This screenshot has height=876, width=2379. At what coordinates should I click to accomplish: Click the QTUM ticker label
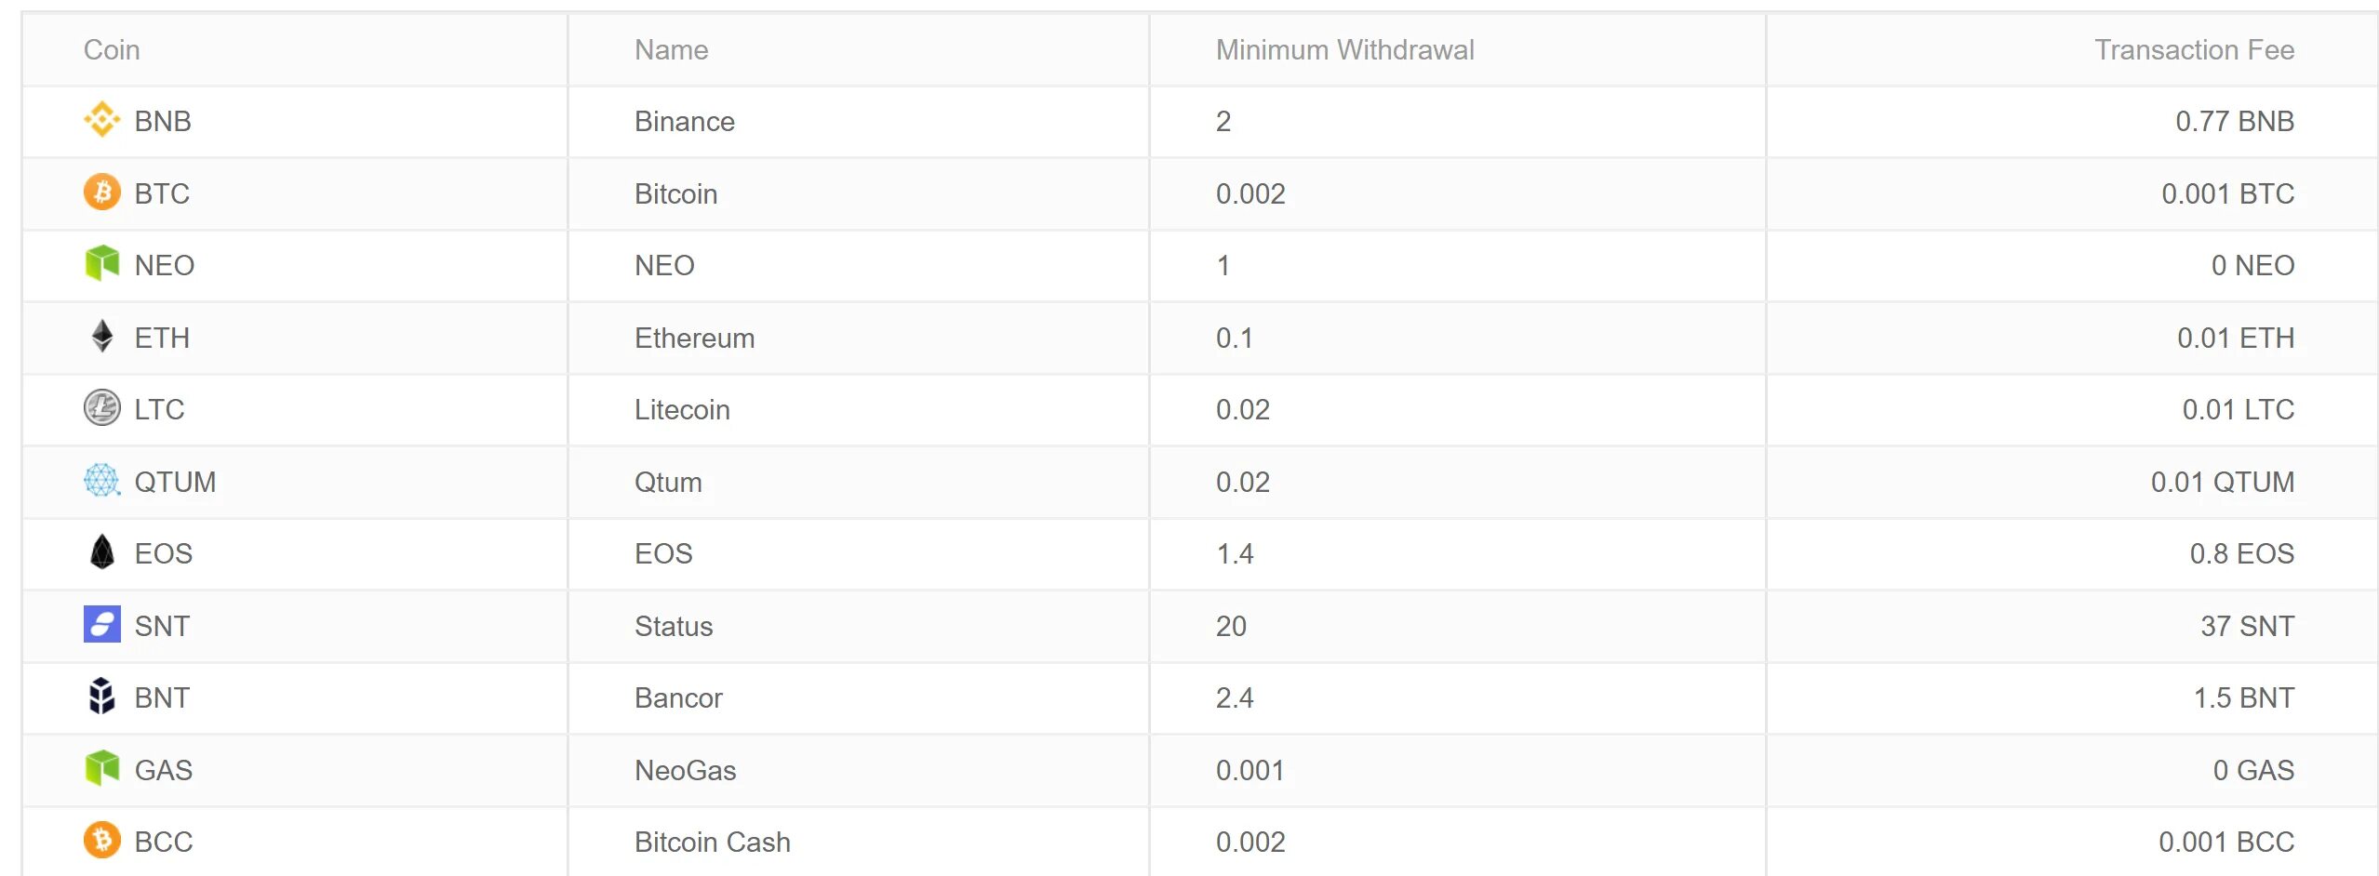175,483
